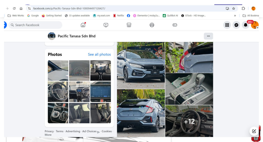263x142 pixels.
Task: Open the Gaming controller icon
Action: pos(175,25)
